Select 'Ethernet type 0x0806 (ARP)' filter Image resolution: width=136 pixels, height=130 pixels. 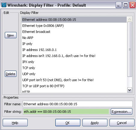point(74,26)
